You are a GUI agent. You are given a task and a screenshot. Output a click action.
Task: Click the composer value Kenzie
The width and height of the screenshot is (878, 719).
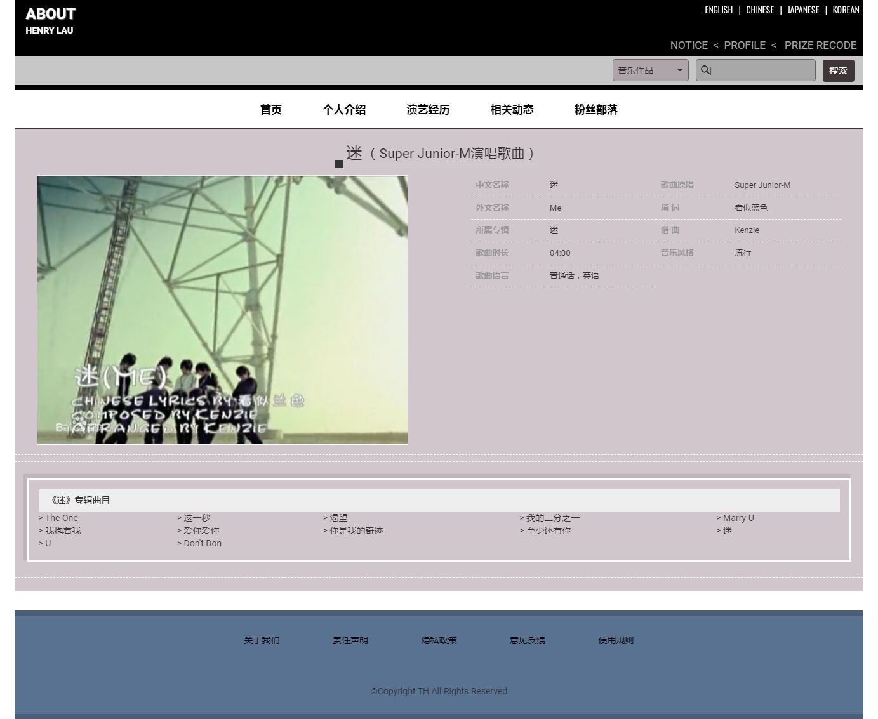(x=747, y=230)
